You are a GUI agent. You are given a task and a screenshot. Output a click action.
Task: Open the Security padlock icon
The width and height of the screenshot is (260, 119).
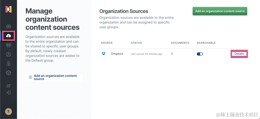(8, 64)
